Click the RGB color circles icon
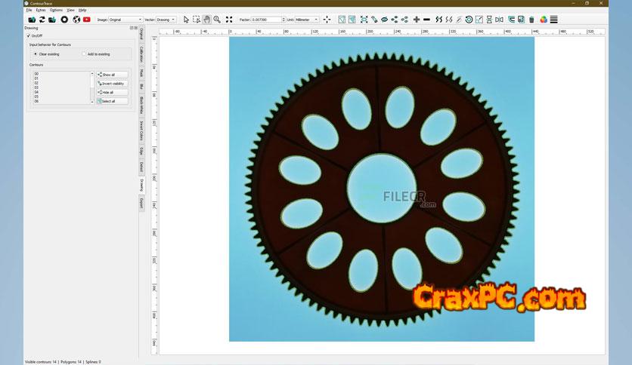Screen dimensions: 632x365 543,20
